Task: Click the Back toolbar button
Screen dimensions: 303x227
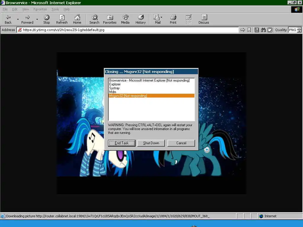Action: pos(8,19)
